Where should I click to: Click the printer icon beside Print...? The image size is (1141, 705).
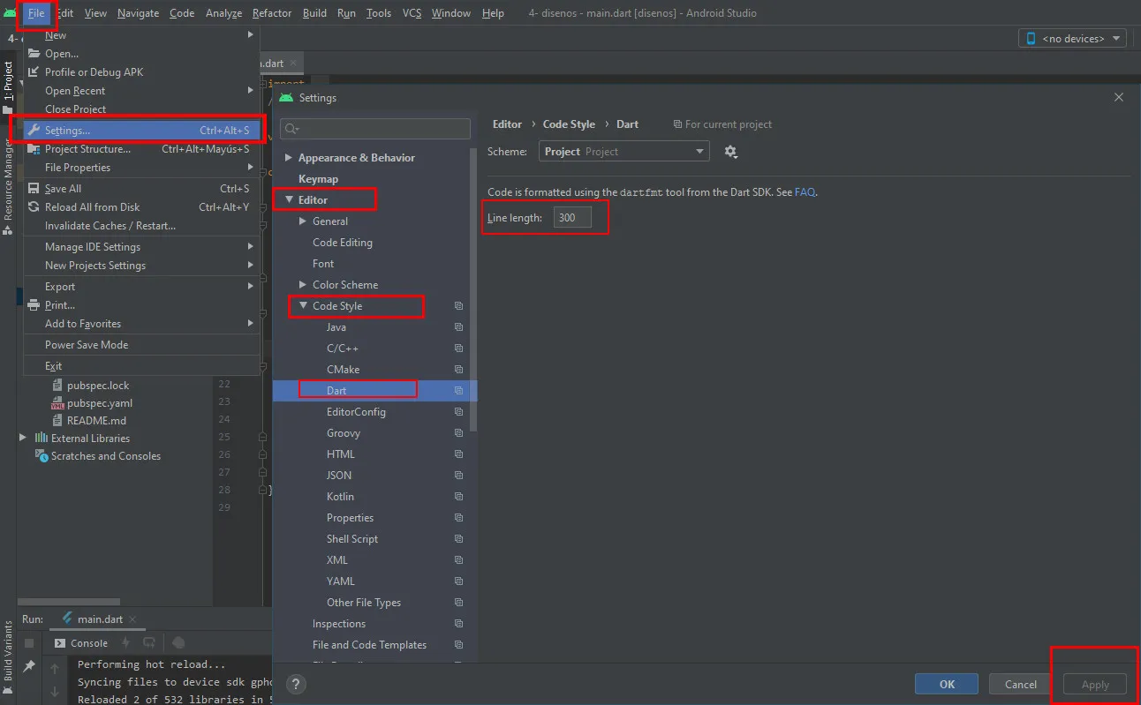click(34, 305)
